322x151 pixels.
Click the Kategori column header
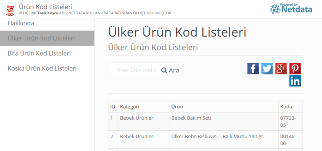point(143,106)
